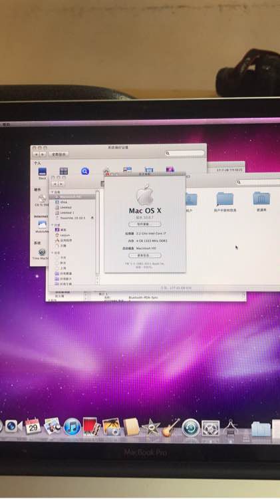
Task: Open GarageBand from the Dock
Action: pos(171,427)
